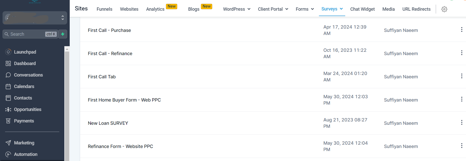Viewport: 466px width, 161px height.
Task: Click the Apr 17, 2024 12:39 AM date
Action: point(345,30)
